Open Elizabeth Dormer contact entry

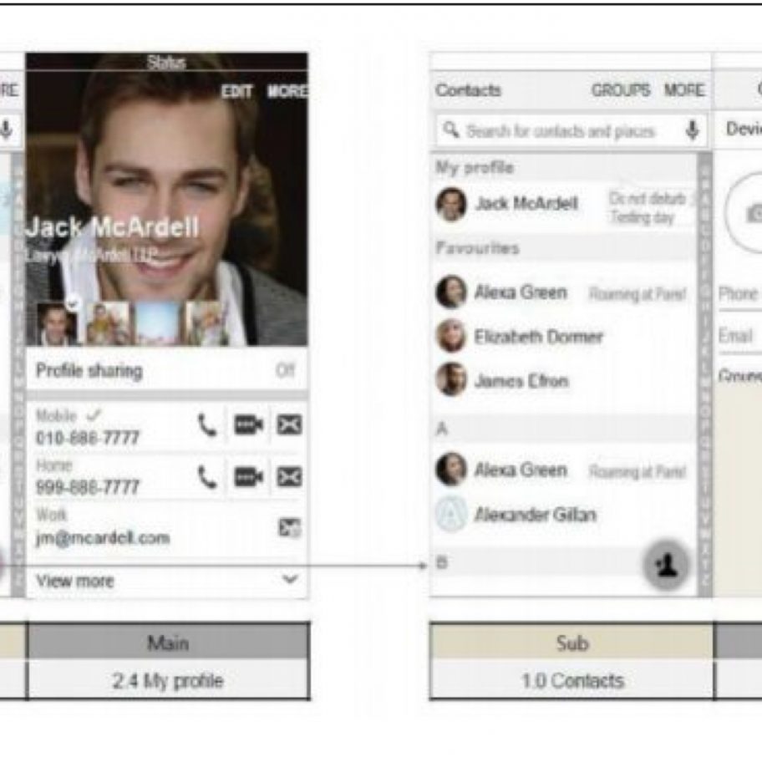(538, 337)
